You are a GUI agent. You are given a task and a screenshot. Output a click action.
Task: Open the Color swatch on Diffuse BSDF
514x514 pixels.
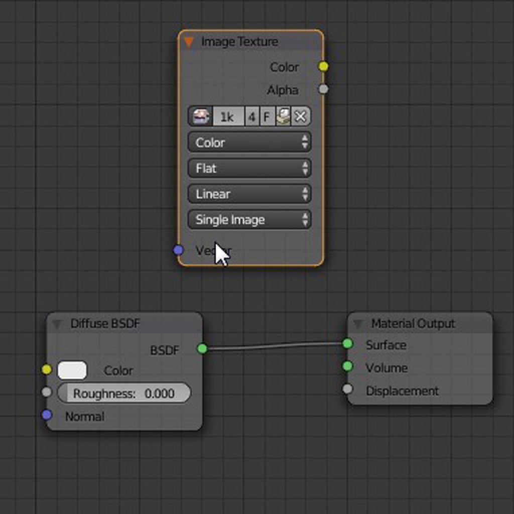point(73,369)
